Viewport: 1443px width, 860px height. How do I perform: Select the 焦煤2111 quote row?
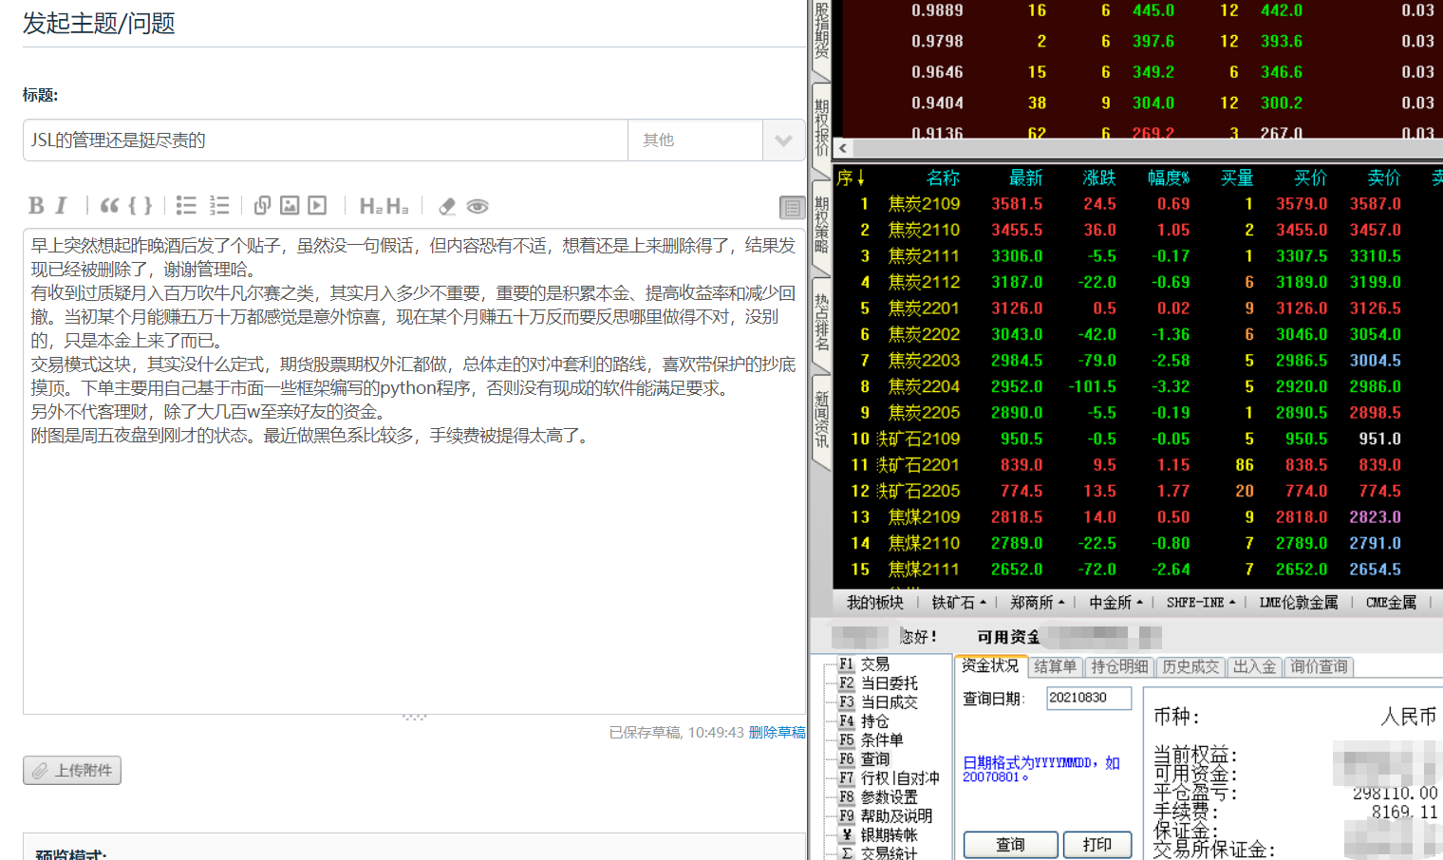coord(1137,570)
